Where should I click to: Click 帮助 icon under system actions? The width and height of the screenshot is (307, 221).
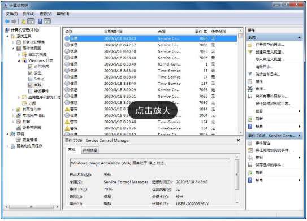click(x=250, y=127)
